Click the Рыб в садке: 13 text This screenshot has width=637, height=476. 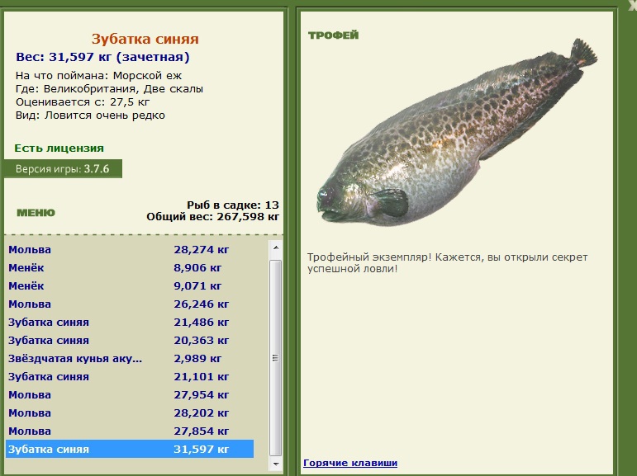(x=233, y=205)
